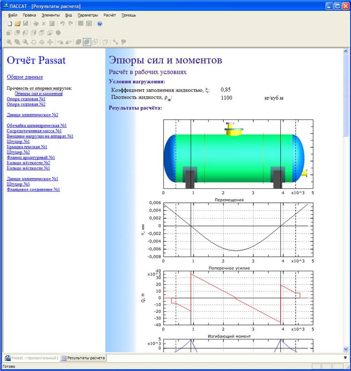Click the first magnifier zoom icon

pos(9,42)
